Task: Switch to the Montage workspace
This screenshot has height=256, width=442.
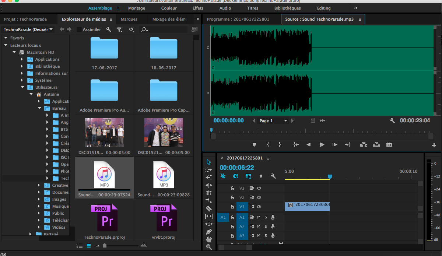Action: click(137, 8)
